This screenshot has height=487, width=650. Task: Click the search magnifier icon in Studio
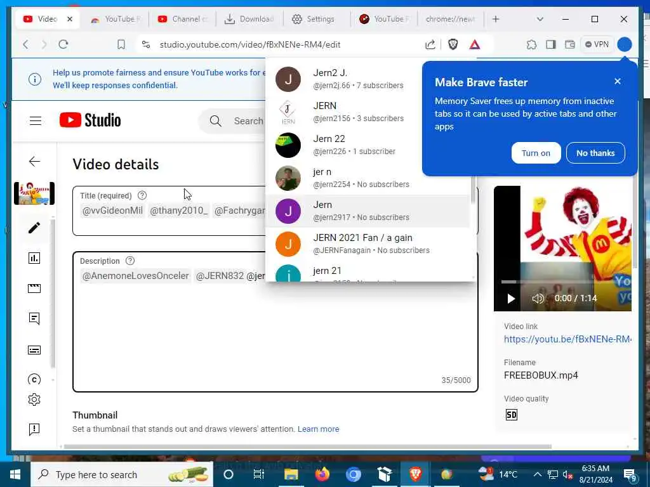click(x=216, y=121)
